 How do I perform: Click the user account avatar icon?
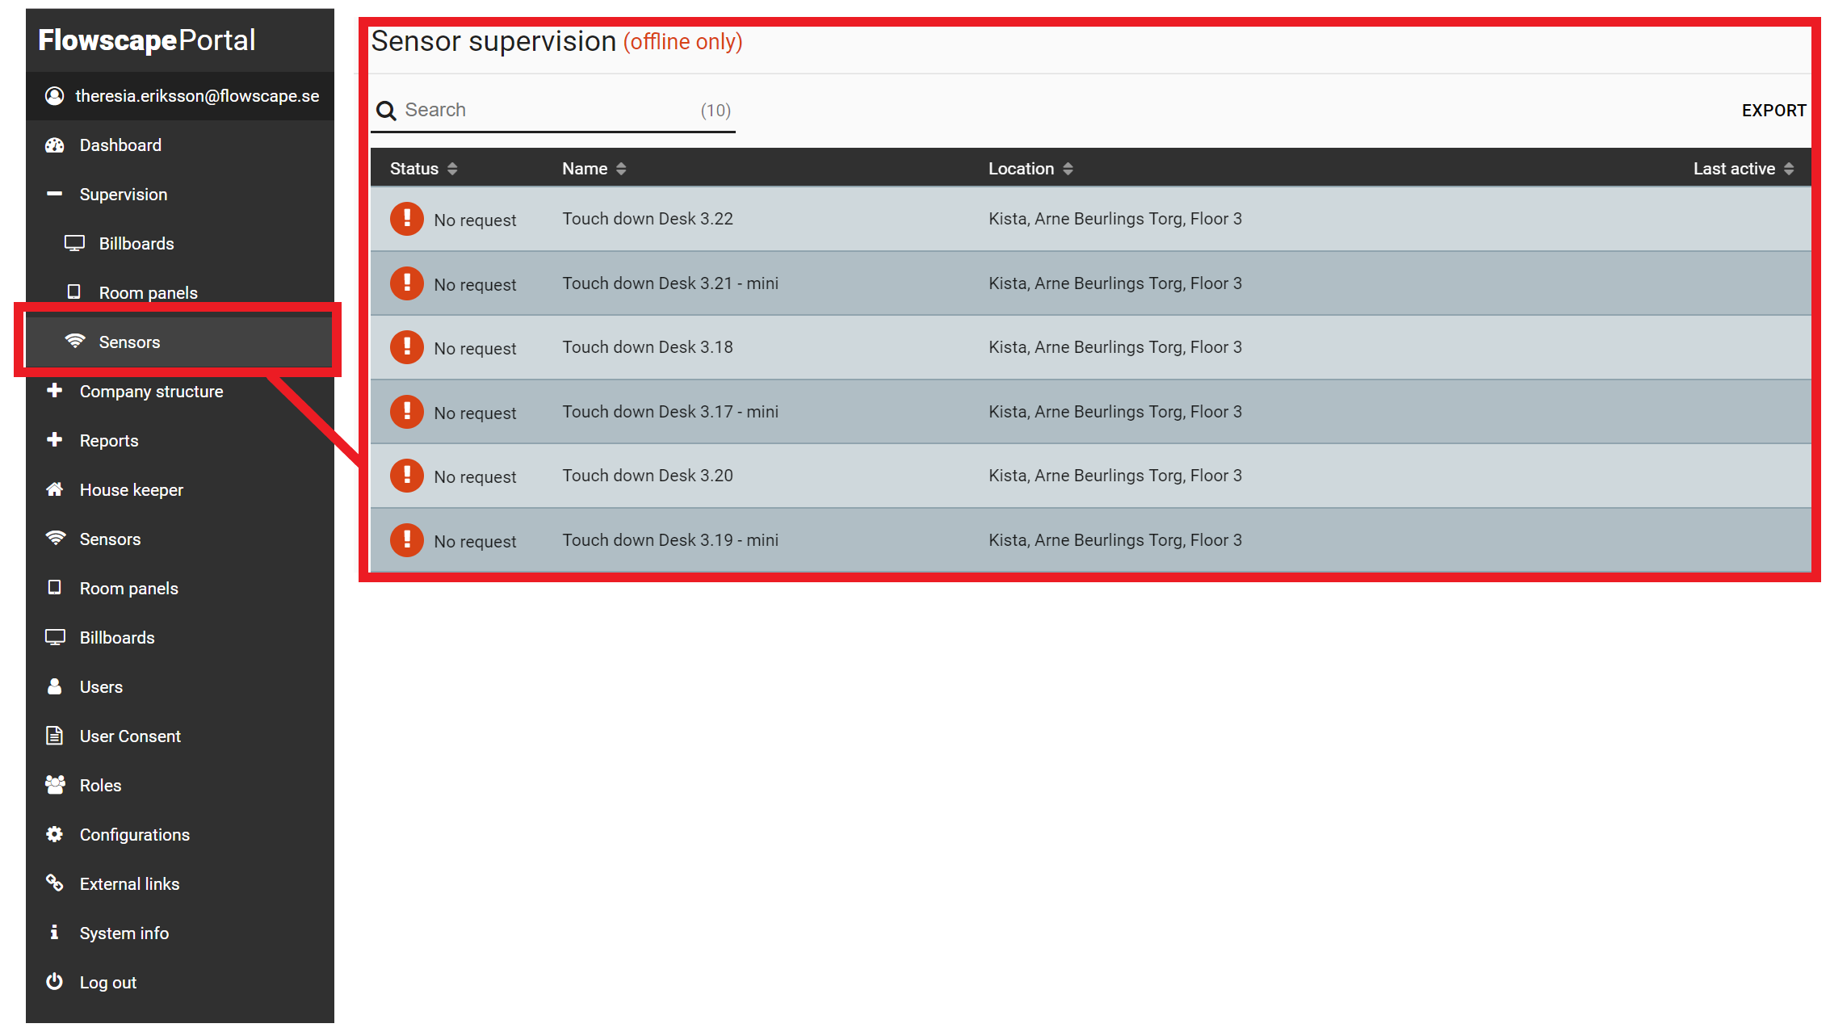click(54, 96)
